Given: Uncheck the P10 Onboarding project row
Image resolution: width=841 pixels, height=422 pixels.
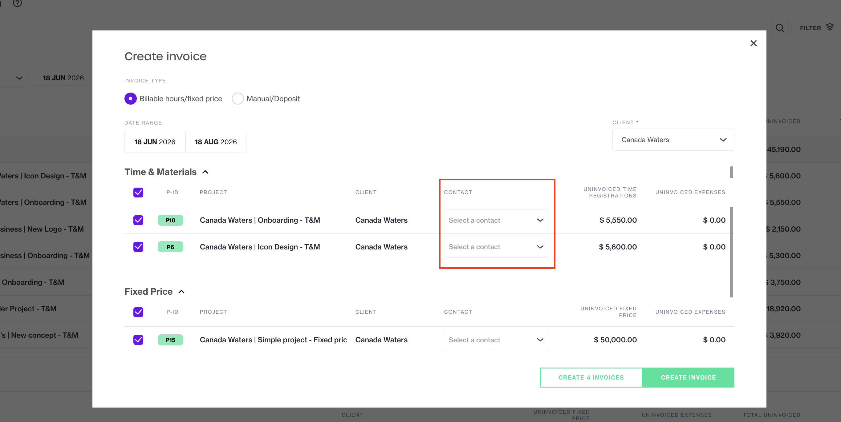Looking at the screenshot, I should (138, 220).
